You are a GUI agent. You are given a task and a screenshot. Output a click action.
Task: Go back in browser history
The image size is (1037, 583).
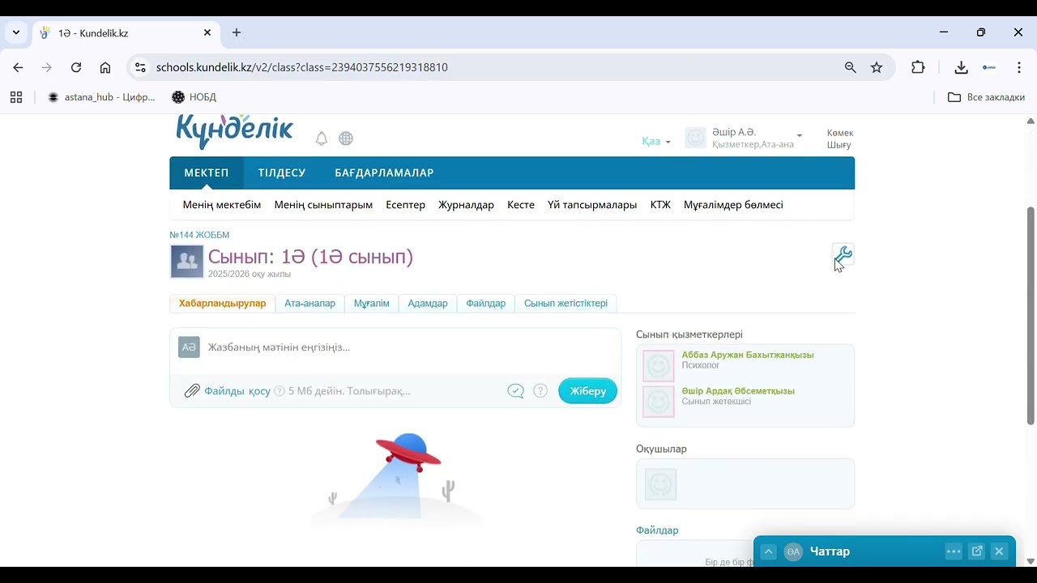point(18,67)
